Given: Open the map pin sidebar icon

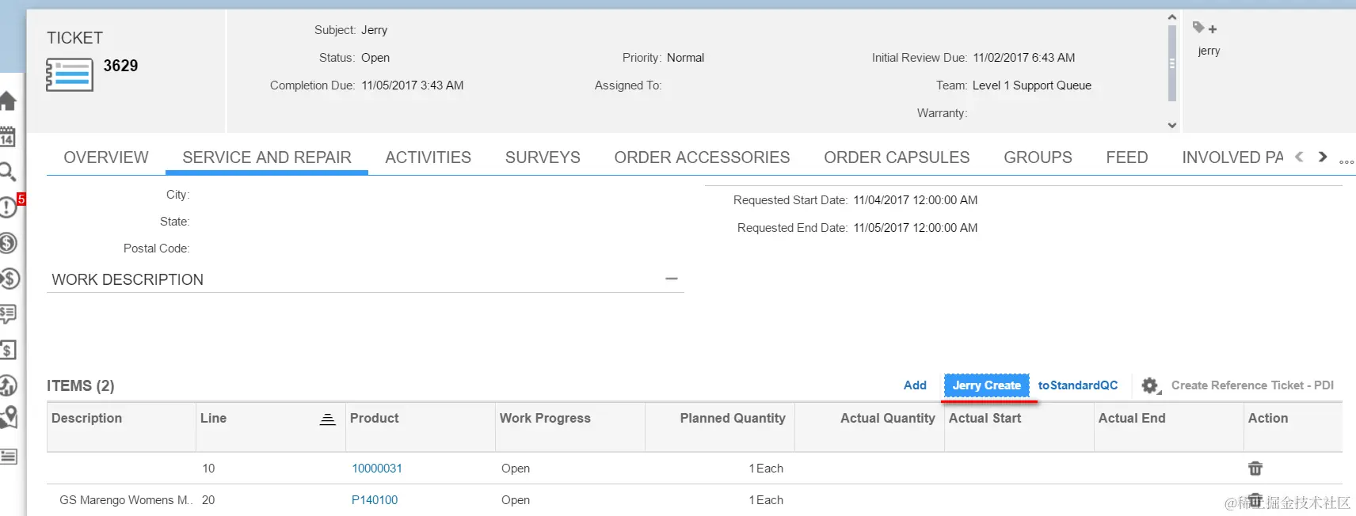Looking at the screenshot, I should (9, 417).
